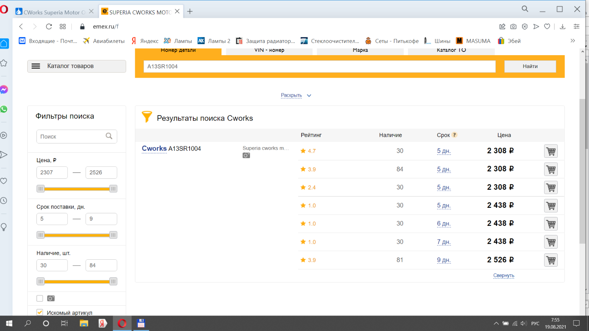
Task: Click the filter search magnifier icon
Action: click(x=109, y=136)
